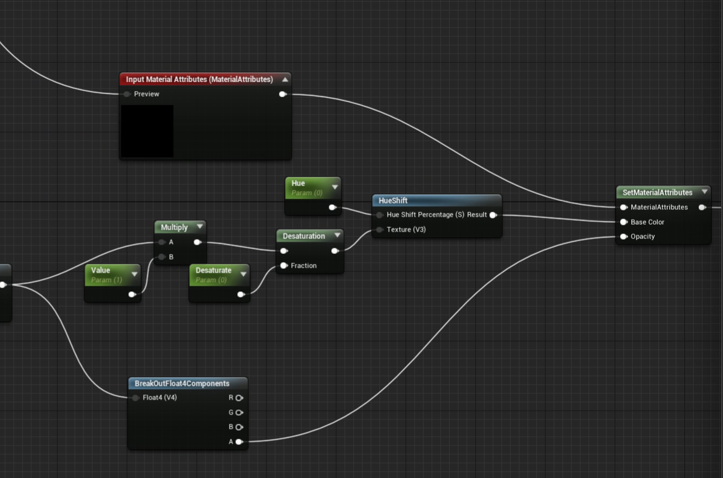The height and width of the screenshot is (478, 723).
Task: Click the A output pin on BreakOutFloat4Components
Action: pyautogui.click(x=239, y=442)
